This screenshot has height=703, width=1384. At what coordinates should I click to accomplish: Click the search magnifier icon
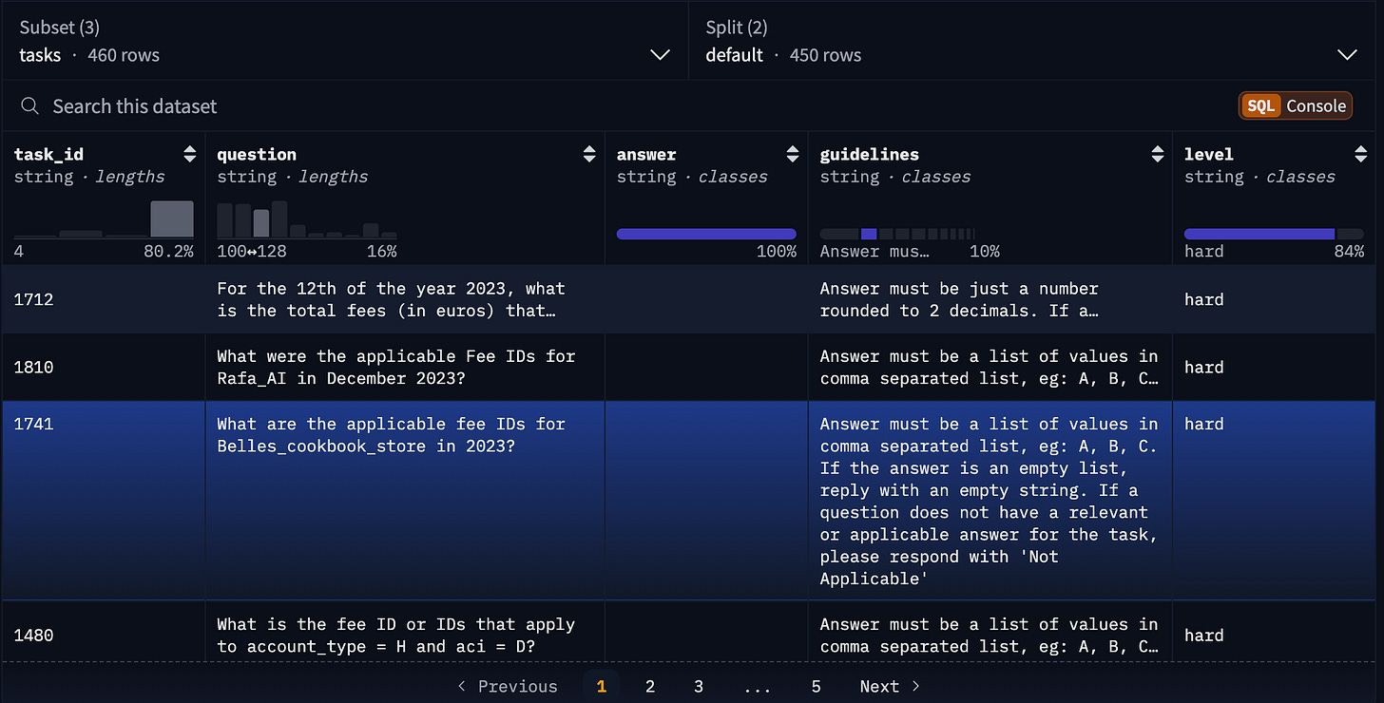click(x=30, y=106)
